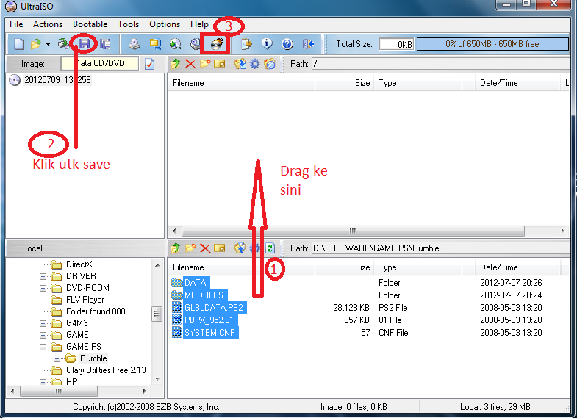The height and width of the screenshot is (418, 577).
Task: Select the 20120709 disc node in the image tree
Action: [x=57, y=80]
